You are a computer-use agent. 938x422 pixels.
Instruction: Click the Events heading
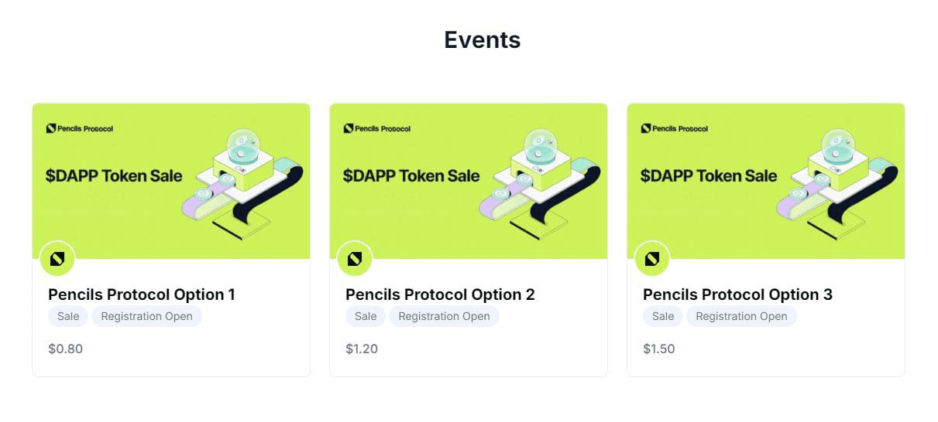(482, 39)
